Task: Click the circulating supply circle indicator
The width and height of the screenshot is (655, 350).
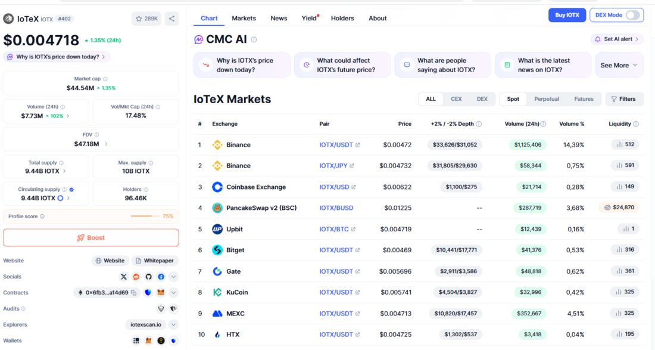Action: click(61, 198)
